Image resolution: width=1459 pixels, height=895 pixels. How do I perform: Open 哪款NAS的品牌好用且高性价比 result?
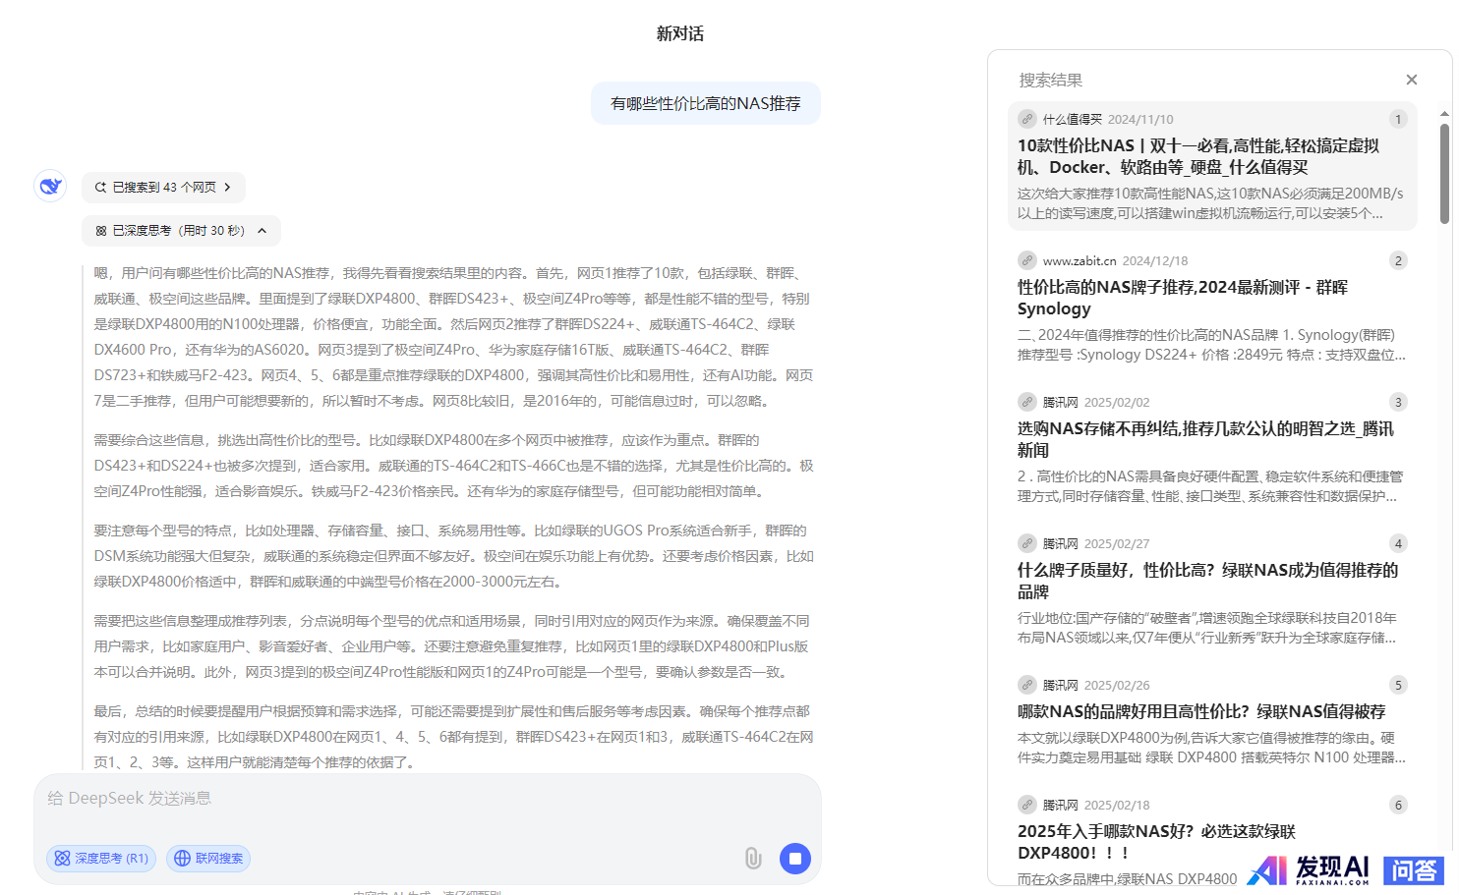click(1200, 711)
